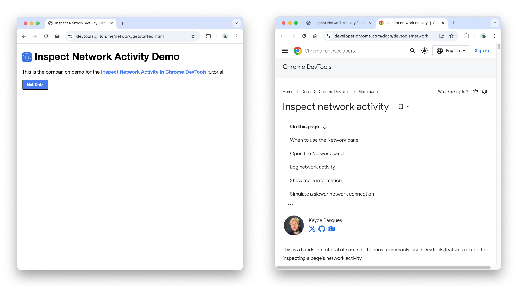Screen dimensions: 520x286
Task: Click the thumbs up helpful icon
Action: coord(476,92)
